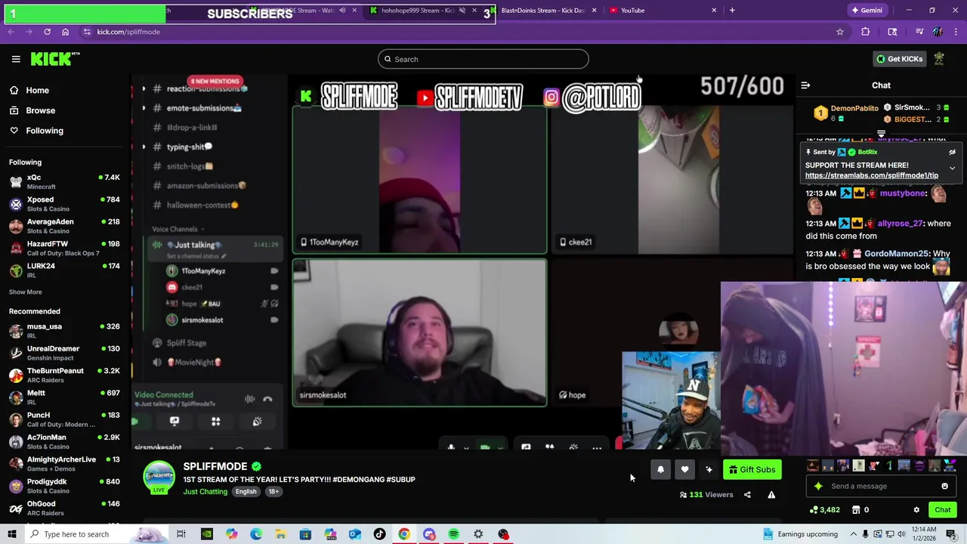Click the Just Chatting category link
967x544 pixels.
205,492
